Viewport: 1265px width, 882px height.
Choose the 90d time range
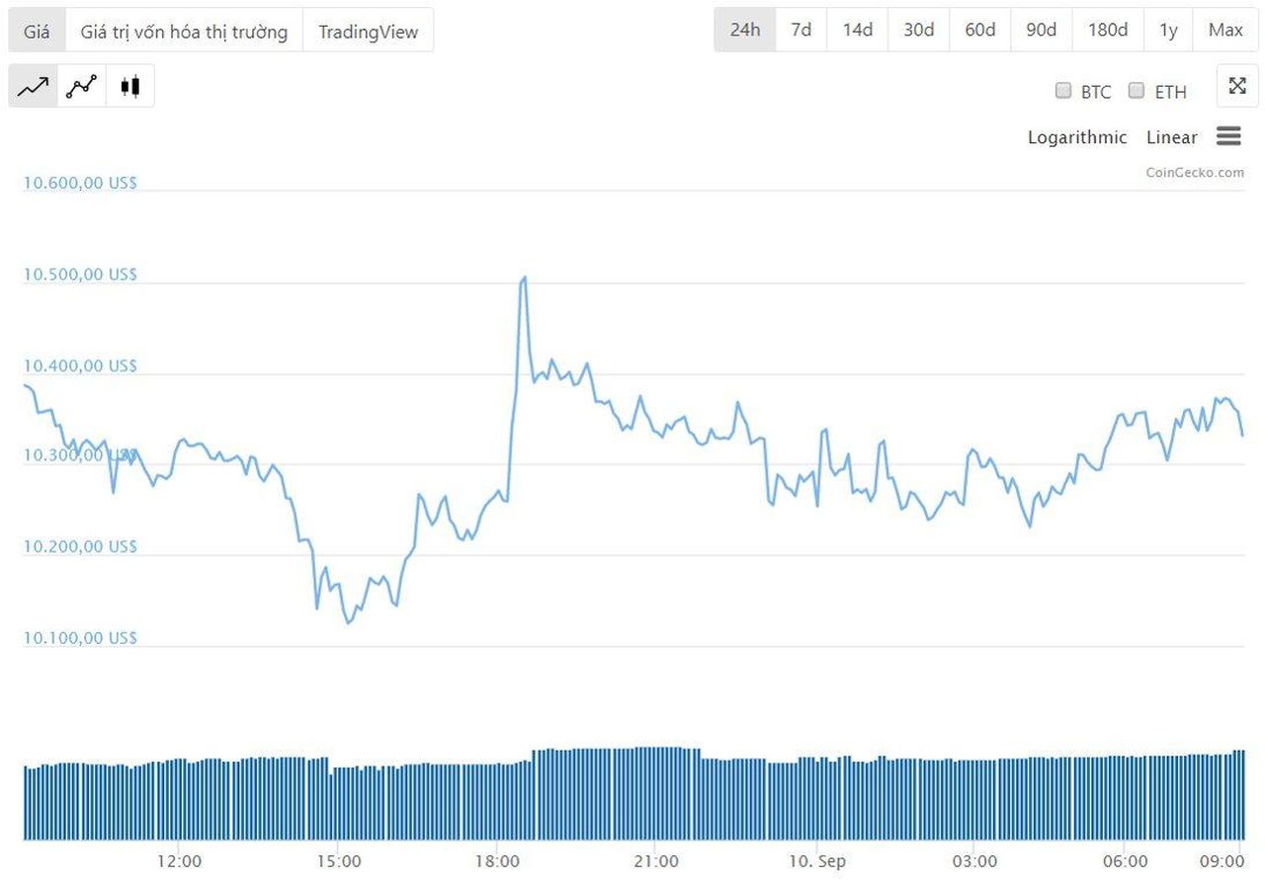[1042, 30]
